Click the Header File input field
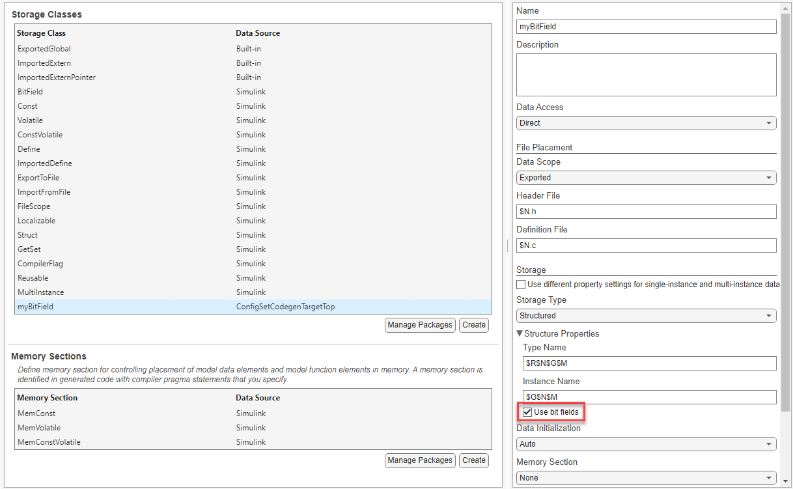This screenshot has height=489, width=793. pos(646,212)
